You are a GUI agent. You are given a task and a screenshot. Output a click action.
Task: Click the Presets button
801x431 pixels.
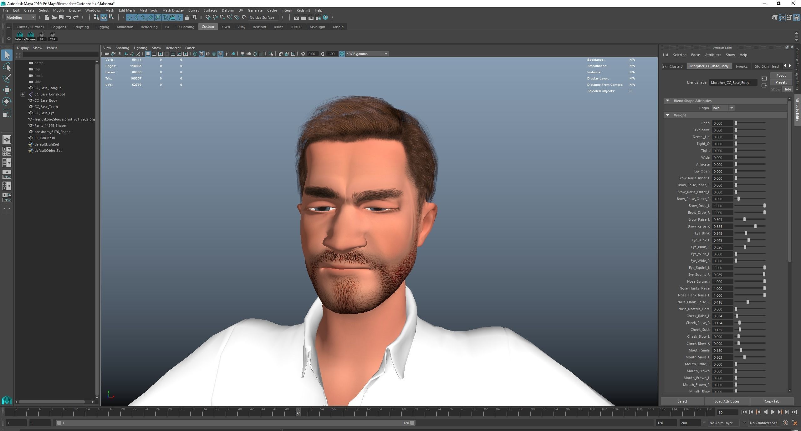781,82
